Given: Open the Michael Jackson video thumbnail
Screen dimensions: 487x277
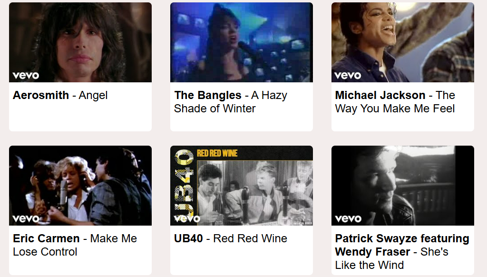Looking at the screenshot, I should [402, 42].
